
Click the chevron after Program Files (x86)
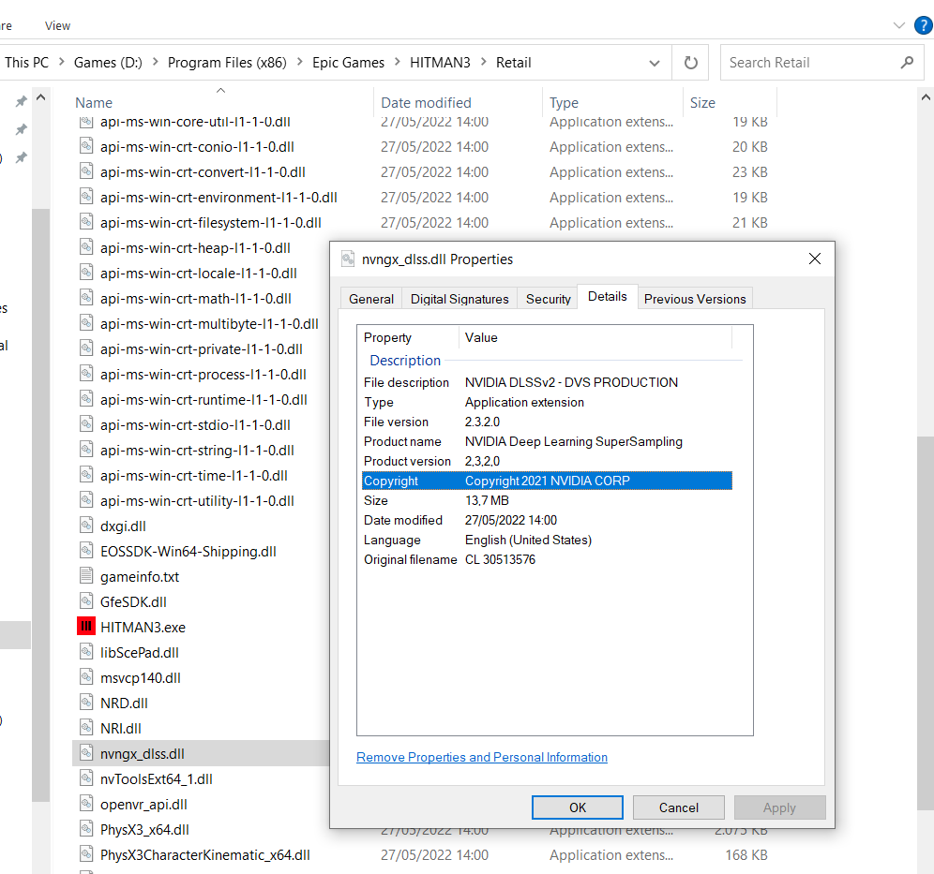(x=300, y=62)
